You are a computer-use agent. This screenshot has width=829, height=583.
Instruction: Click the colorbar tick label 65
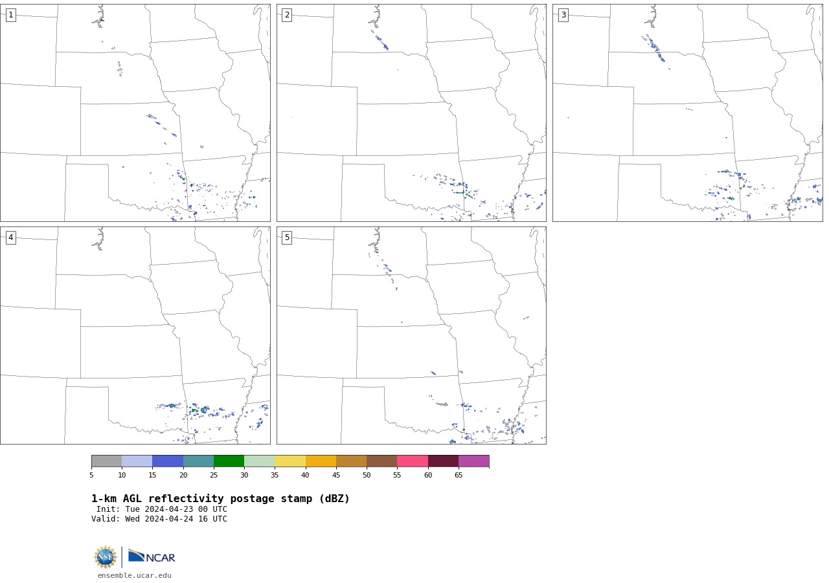(x=459, y=475)
